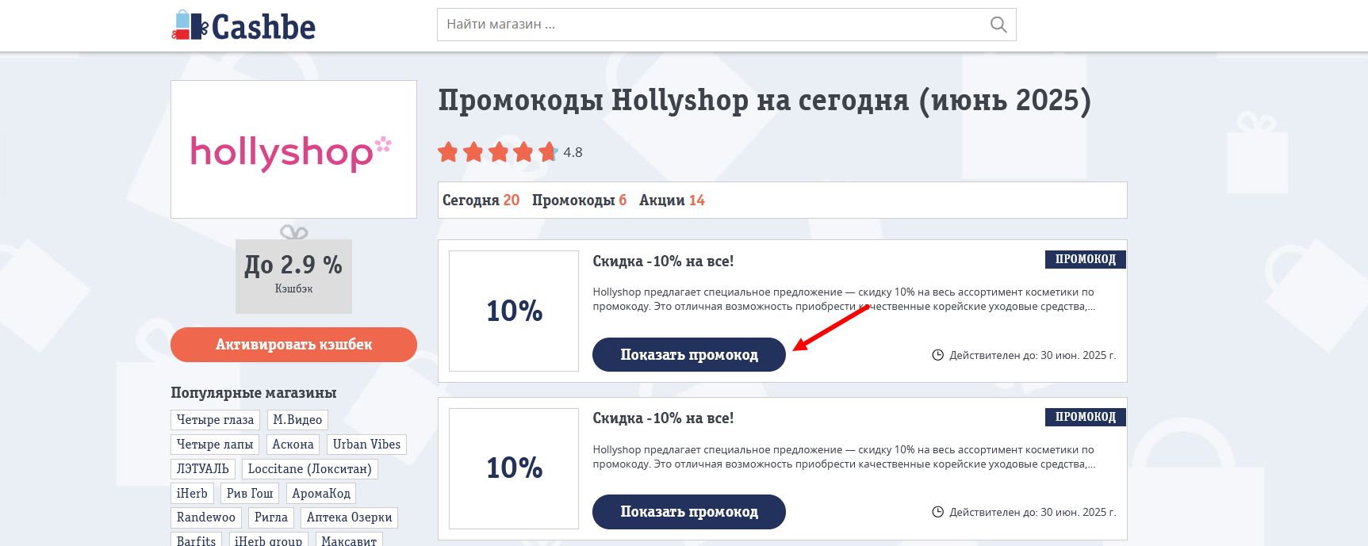Click heading "Промокоды Hollyshop на сегодня"

click(x=764, y=101)
